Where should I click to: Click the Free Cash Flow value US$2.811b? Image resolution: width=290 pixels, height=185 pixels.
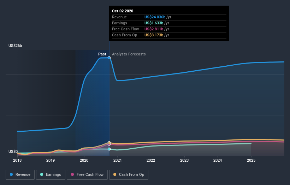point(154,29)
